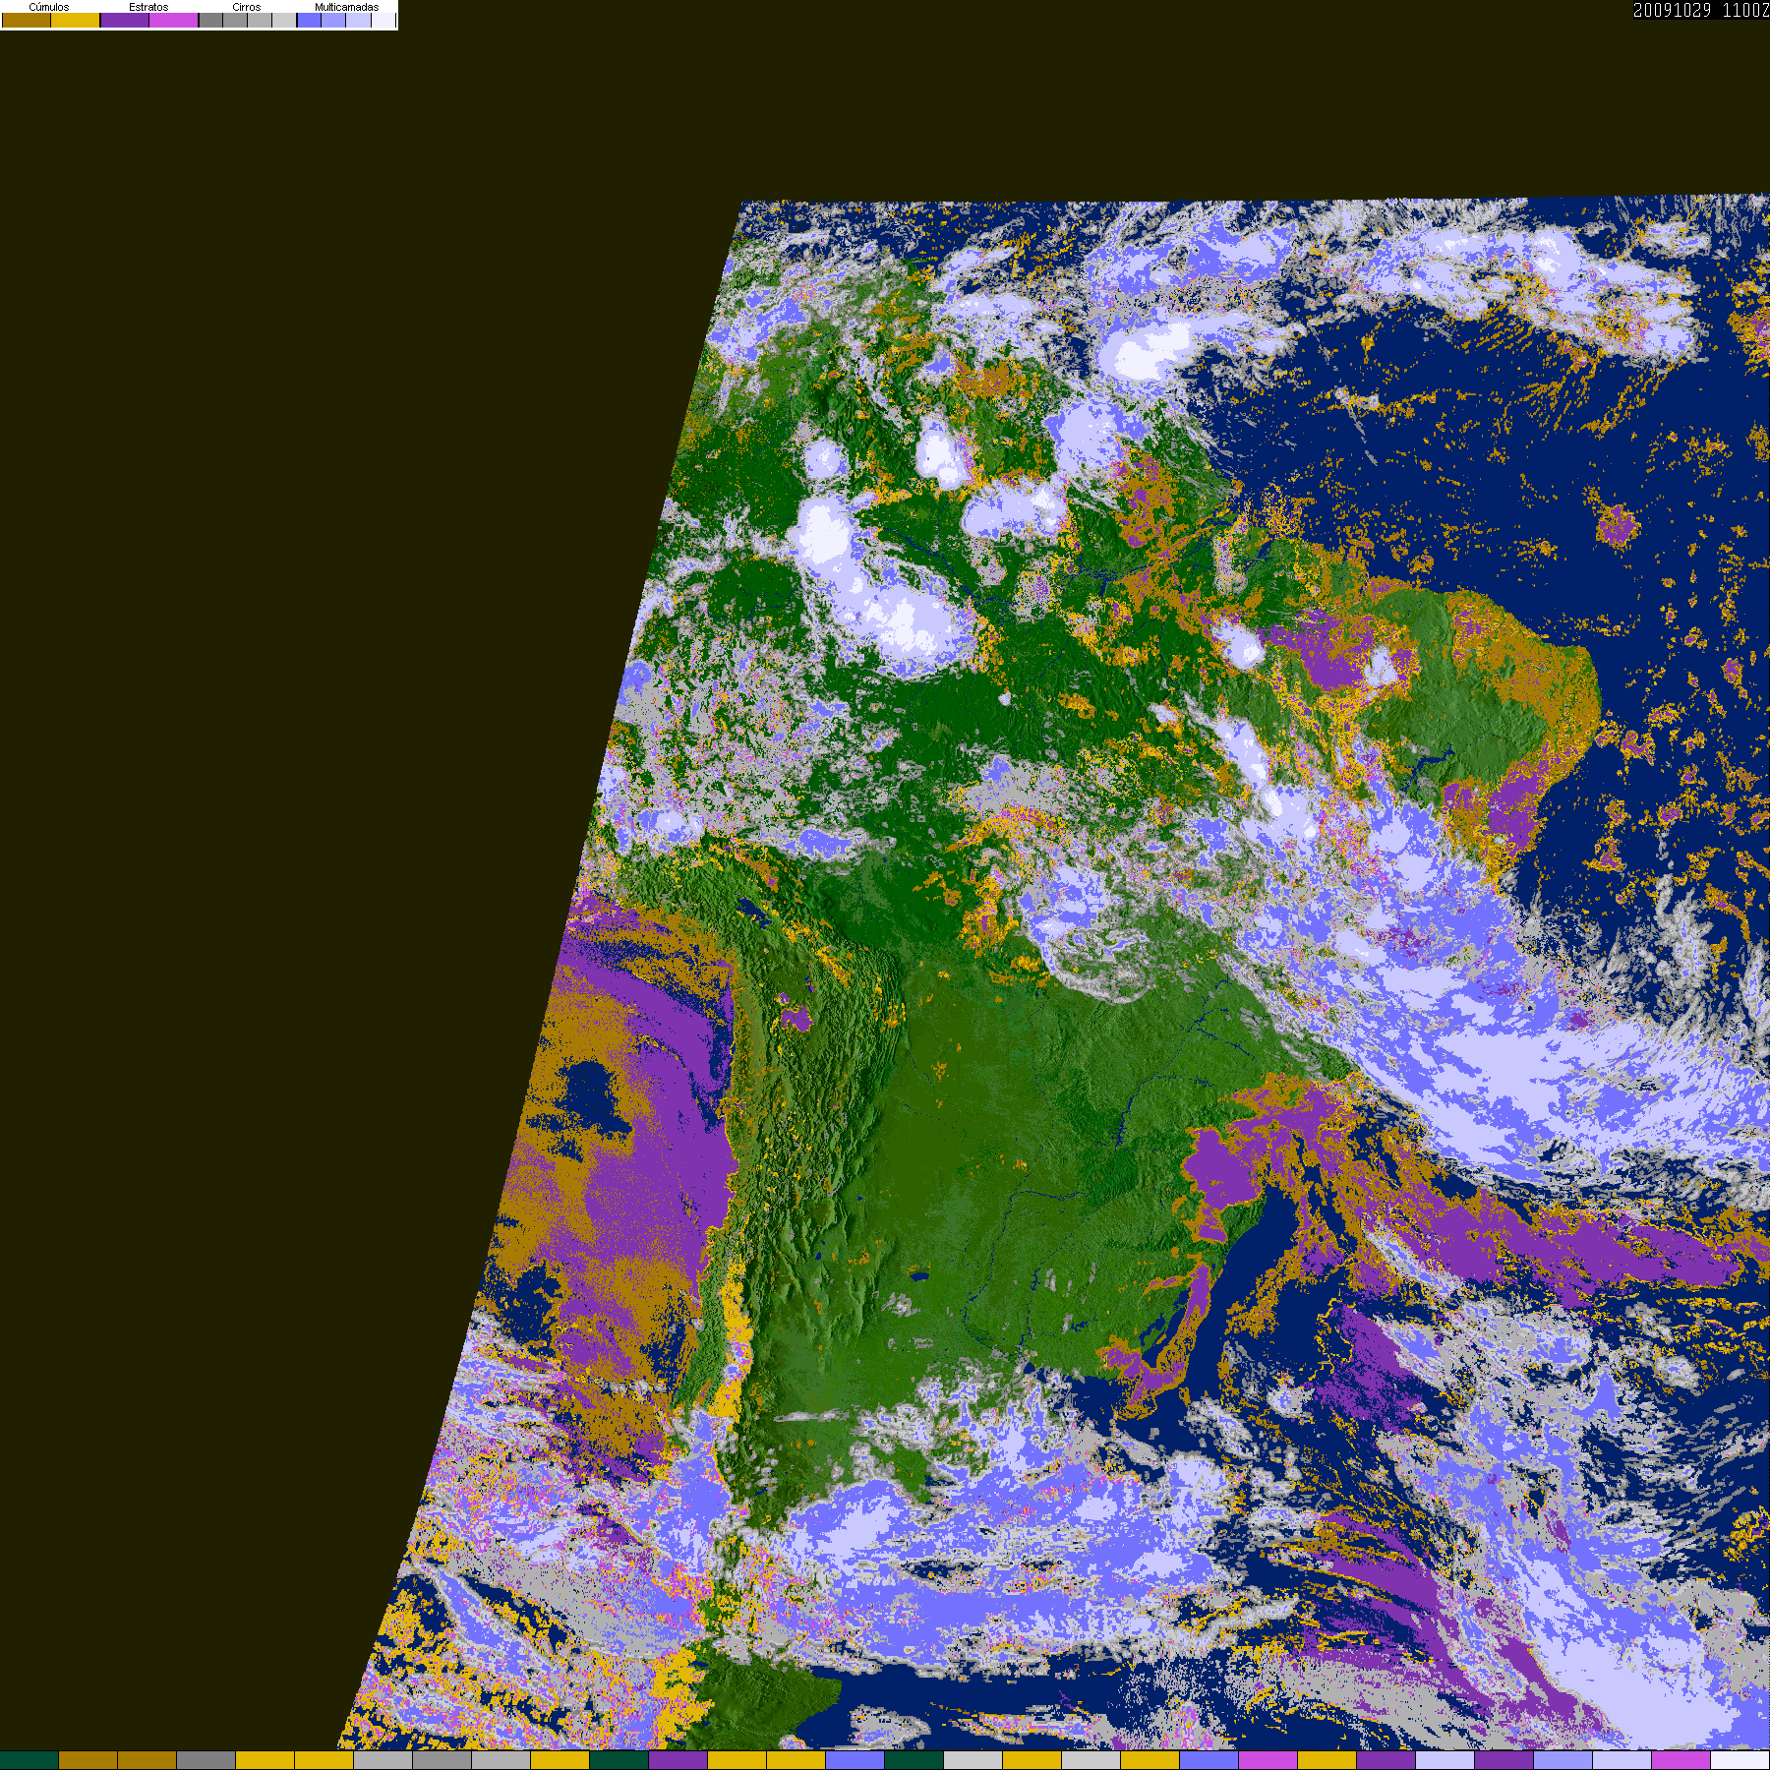Viewport: 1770px width, 1770px height.
Task: Click the "Cirros" legend label
Action: coord(247,7)
